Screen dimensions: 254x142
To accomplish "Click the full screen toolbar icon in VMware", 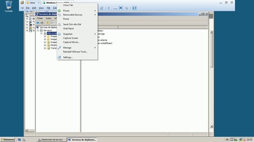I will point(121,8).
